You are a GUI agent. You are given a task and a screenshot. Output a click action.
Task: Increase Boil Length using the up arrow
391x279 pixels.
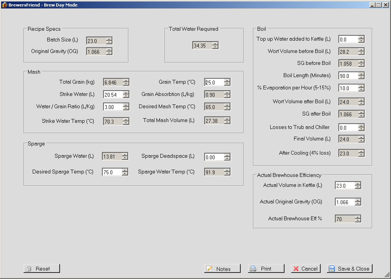pos(361,74)
